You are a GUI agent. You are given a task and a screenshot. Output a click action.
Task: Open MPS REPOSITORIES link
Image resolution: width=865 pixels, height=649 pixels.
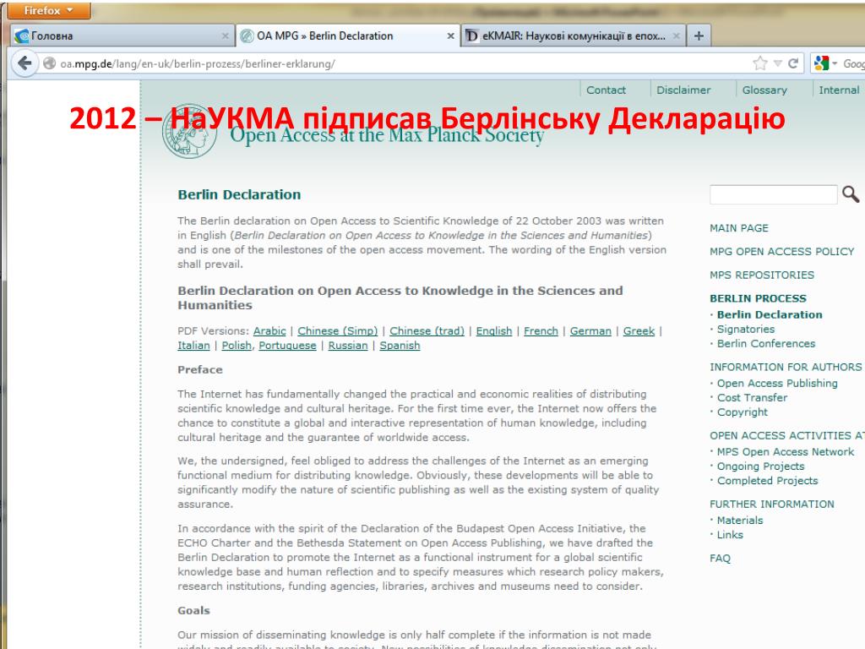click(762, 275)
